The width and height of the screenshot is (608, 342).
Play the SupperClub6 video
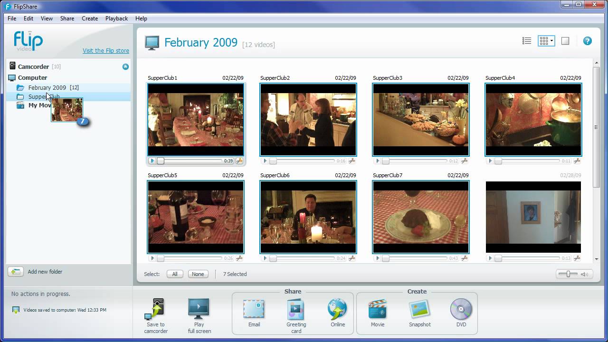[265, 258]
